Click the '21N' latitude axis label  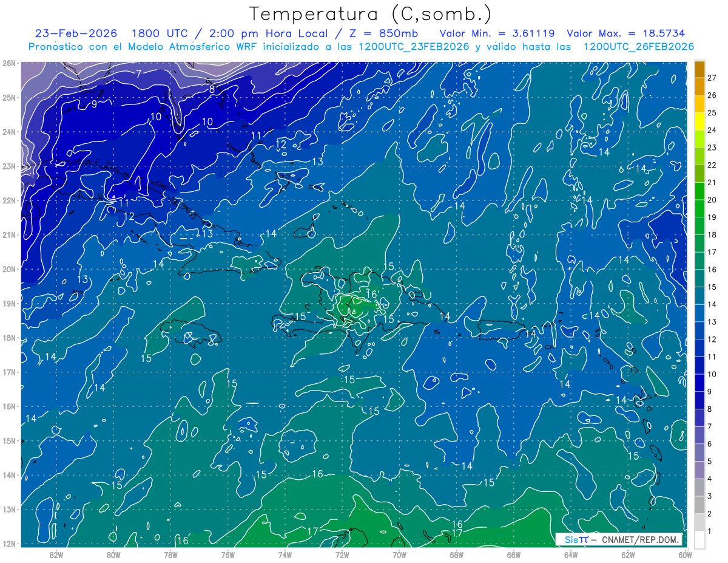(x=9, y=234)
